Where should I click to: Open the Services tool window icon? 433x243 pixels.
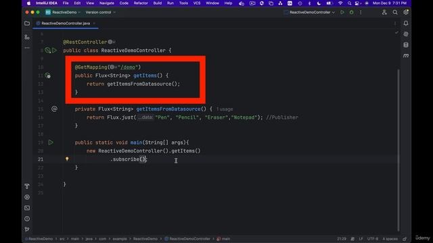click(x=27, y=197)
